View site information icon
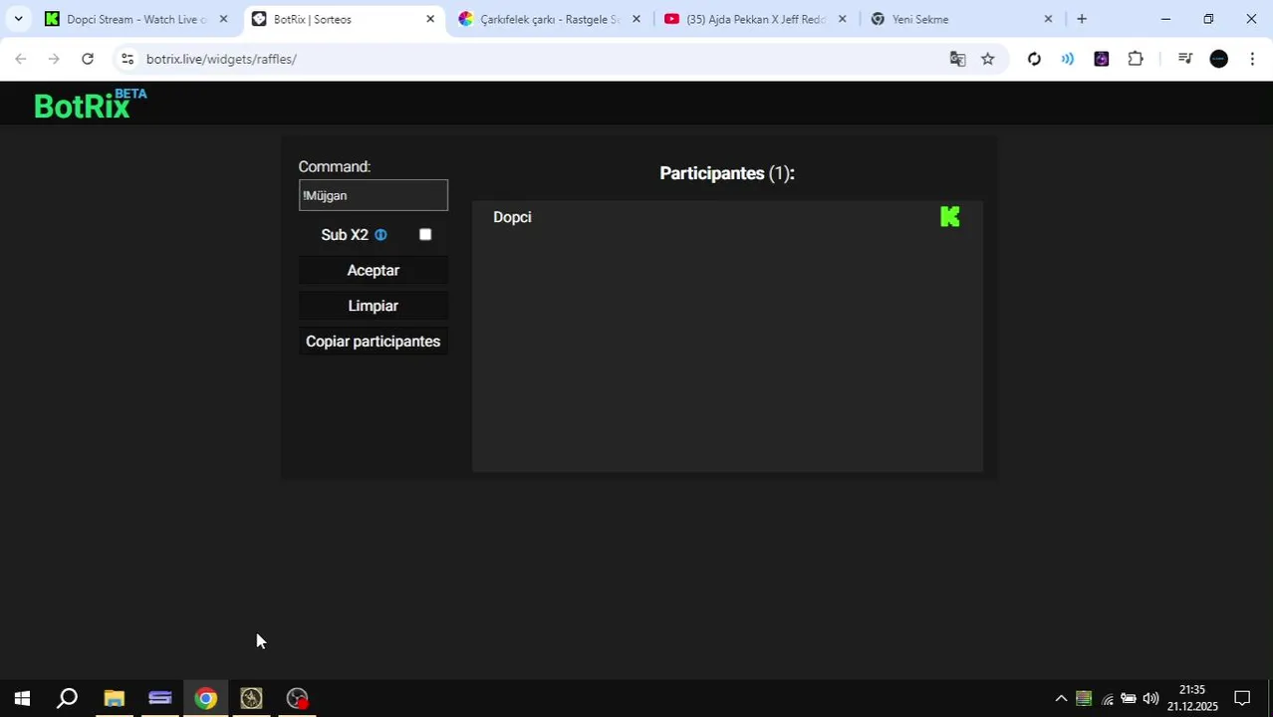The width and height of the screenshot is (1273, 717). pos(127,59)
